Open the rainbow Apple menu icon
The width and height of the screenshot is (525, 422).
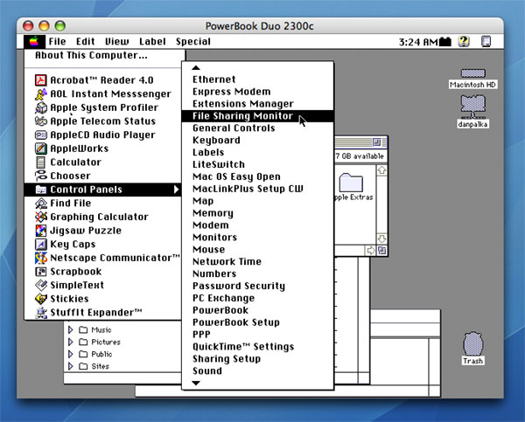click(x=34, y=41)
